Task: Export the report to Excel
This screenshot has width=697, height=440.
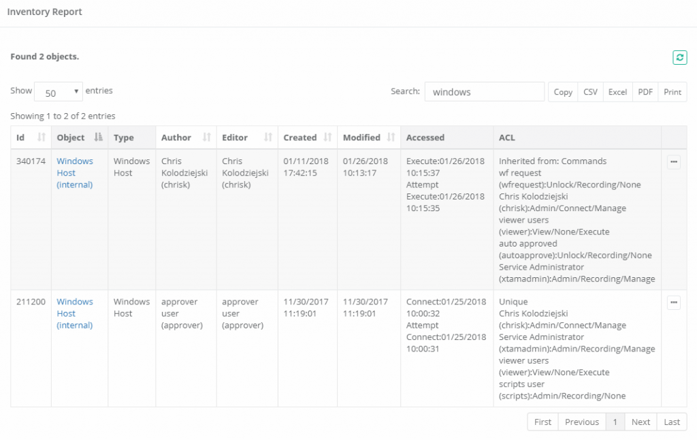Action: coord(617,92)
